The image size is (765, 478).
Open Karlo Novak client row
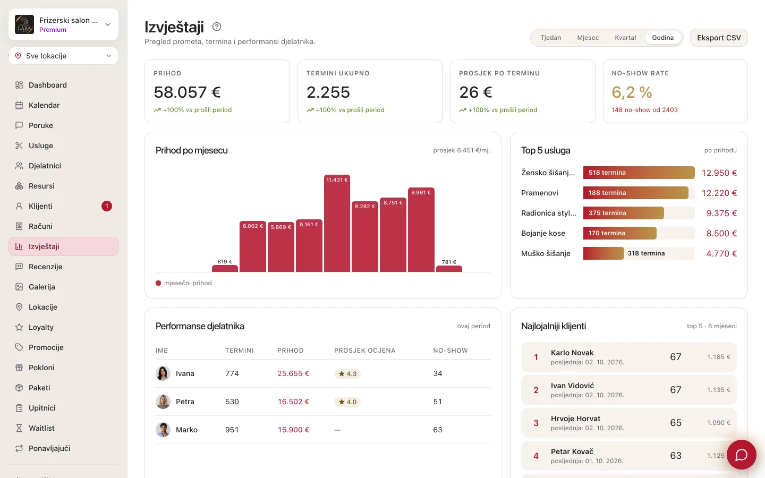tap(629, 357)
